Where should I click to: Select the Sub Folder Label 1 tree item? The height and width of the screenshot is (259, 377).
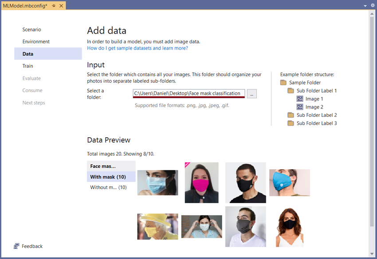pyautogui.click(x=316, y=90)
